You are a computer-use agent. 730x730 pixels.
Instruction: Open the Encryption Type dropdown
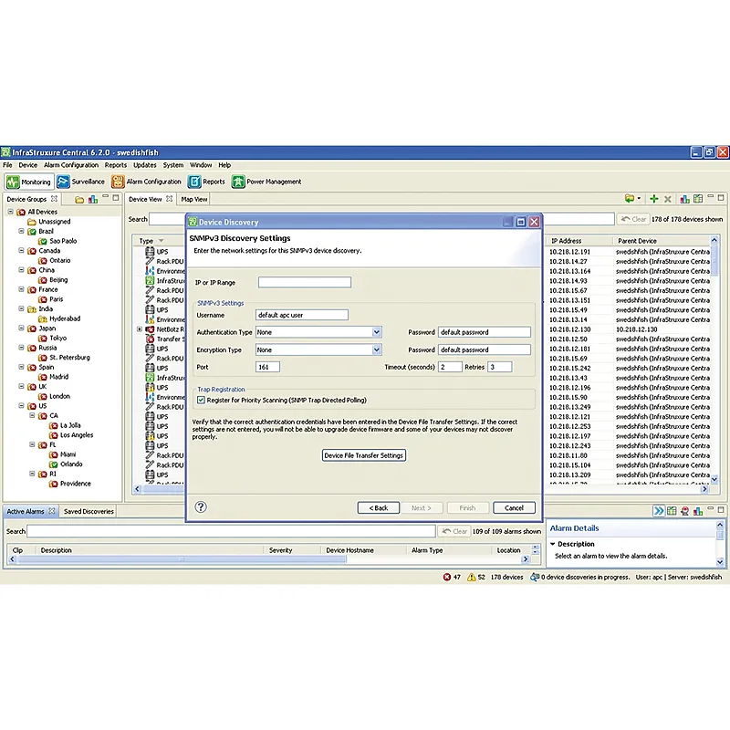coord(377,349)
